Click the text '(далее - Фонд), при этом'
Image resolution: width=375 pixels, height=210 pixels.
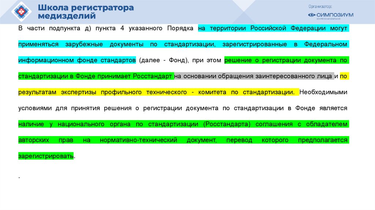(180, 60)
